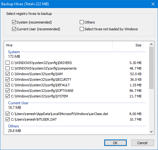158x150 pixels.
Task: Select the C:\Windows\System32\config\DEFAULT row text
Action: (x=40, y=85)
